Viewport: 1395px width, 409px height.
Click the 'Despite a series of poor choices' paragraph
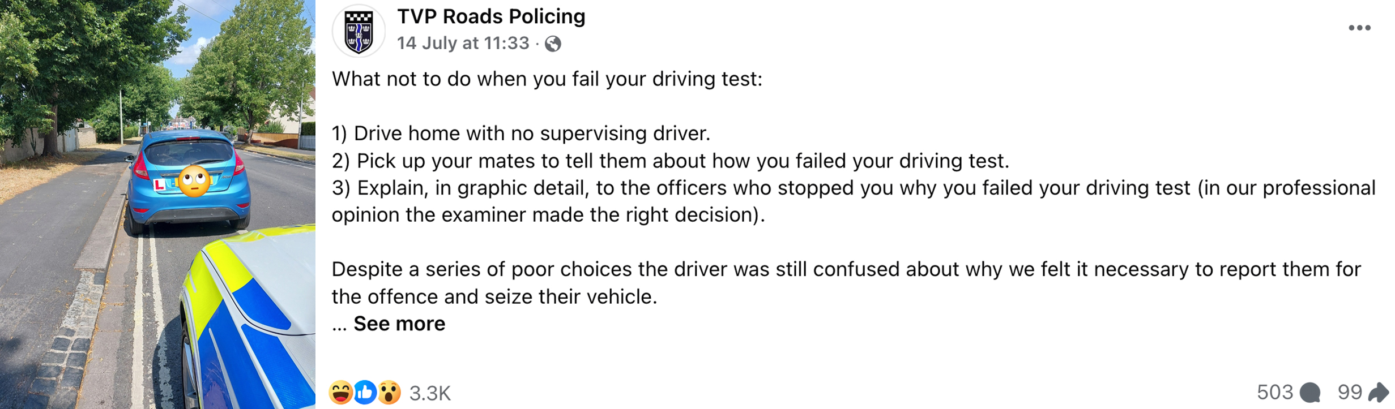coord(846,283)
